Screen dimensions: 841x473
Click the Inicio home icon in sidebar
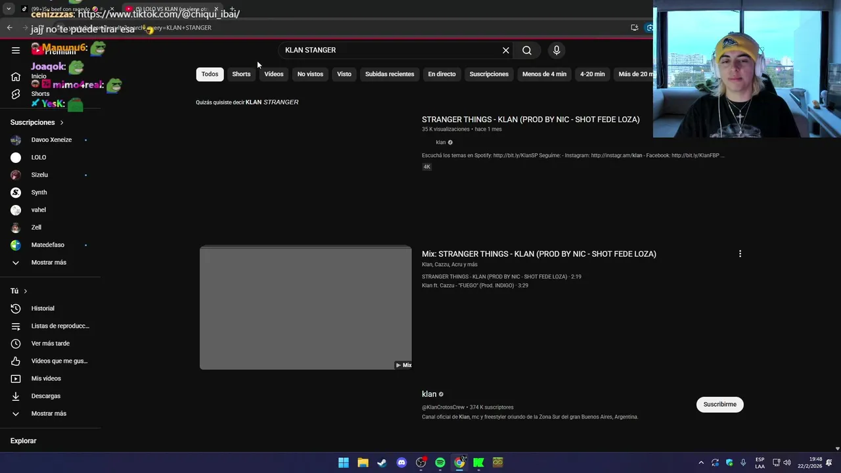coord(16,77)
